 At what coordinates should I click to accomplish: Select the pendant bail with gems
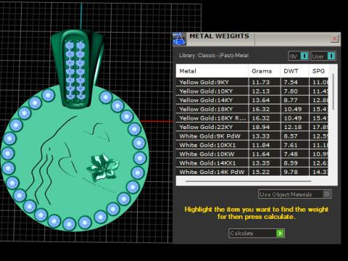pyautogui.click(x=78, y=68)
